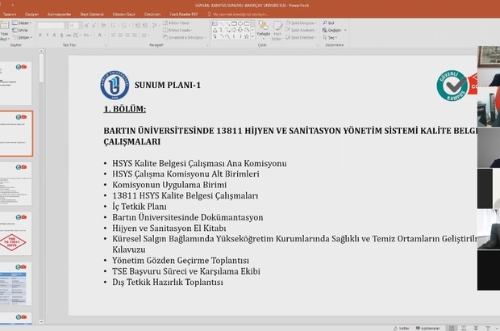The image size is (500, 331).
Task: Click the Yeni Slayt (new slide) icon
Action: (x=4, y=25)
